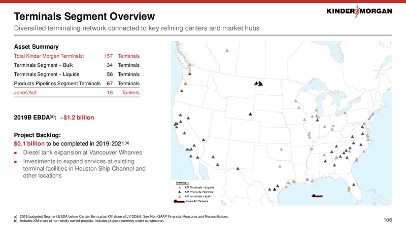Viewport: 406px width, 228px height.
Task: Click the gray triangle marker in Oklahoma
Action: coord(282,149)
